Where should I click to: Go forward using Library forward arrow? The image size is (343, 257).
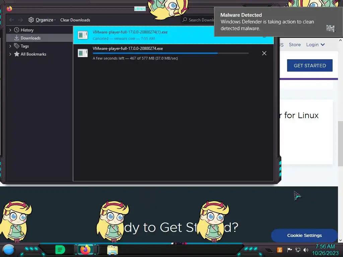tap(20, 20)
